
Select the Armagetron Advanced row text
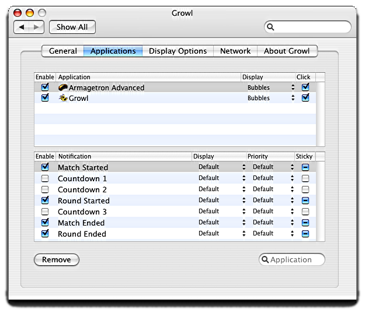click(x=106, y=88)
